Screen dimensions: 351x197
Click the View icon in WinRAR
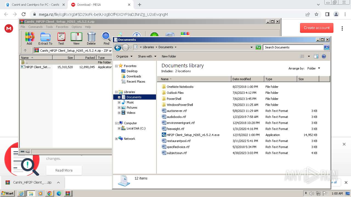(x=76, y=38)
